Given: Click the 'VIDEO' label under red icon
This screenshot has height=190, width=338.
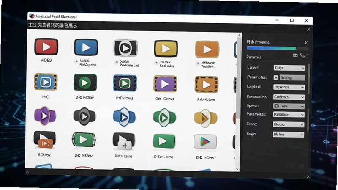Looking at the screenshot, I should (x=46, y=60).
